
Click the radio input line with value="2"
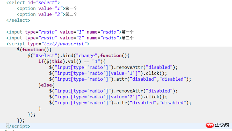[x=70, y=38]
